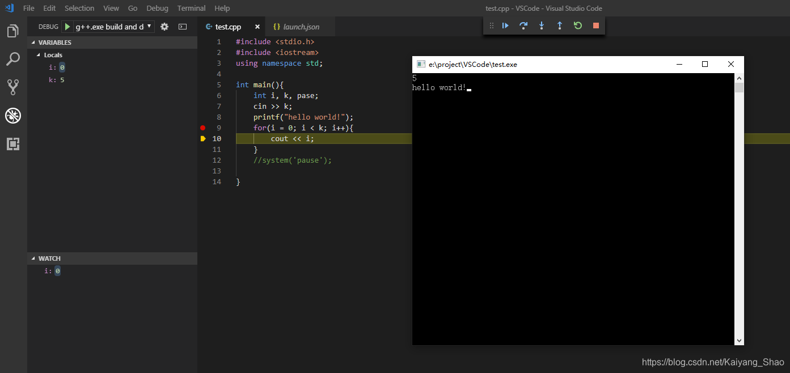Open the Selection menu
This screenshot has width=790, height=373.
click(x=79, y=8)
